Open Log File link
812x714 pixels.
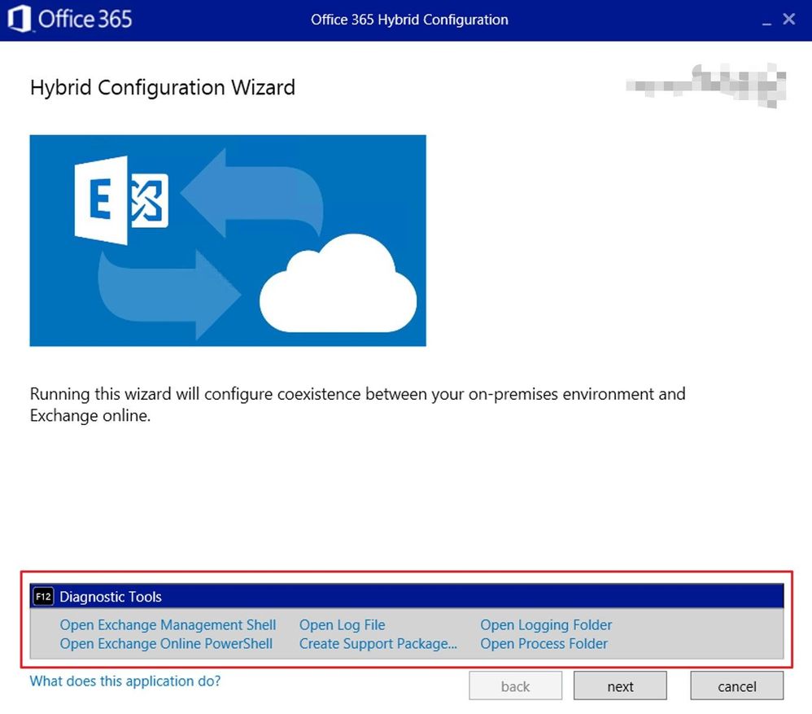343,625
